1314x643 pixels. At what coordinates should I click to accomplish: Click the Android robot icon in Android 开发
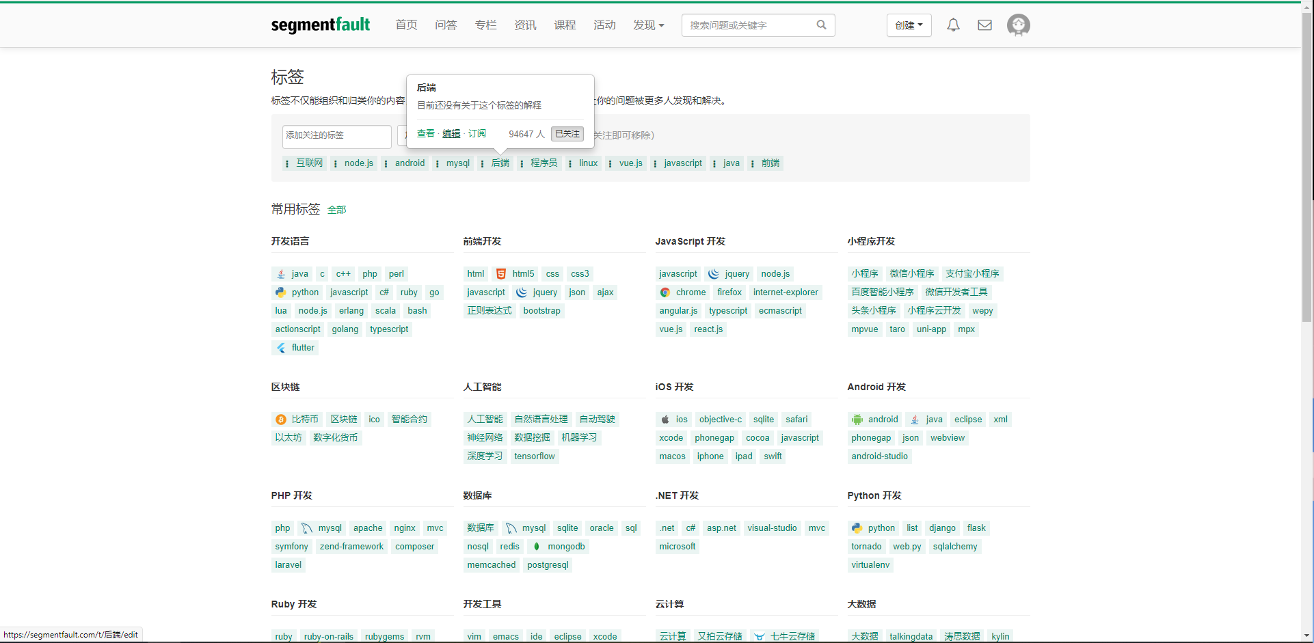pos(857,420)
